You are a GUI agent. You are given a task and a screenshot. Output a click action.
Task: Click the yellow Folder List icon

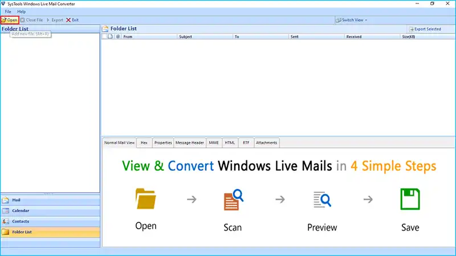pos(5,232)
